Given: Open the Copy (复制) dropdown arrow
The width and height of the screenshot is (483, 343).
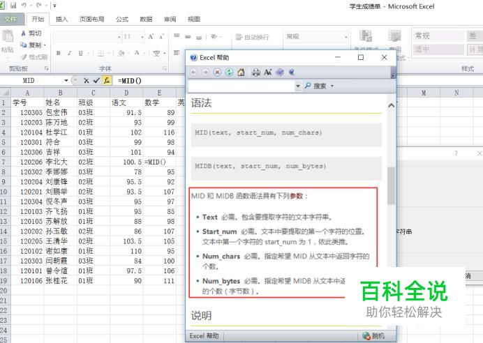Looking at the screenshot, I should (x=45, y=45).
